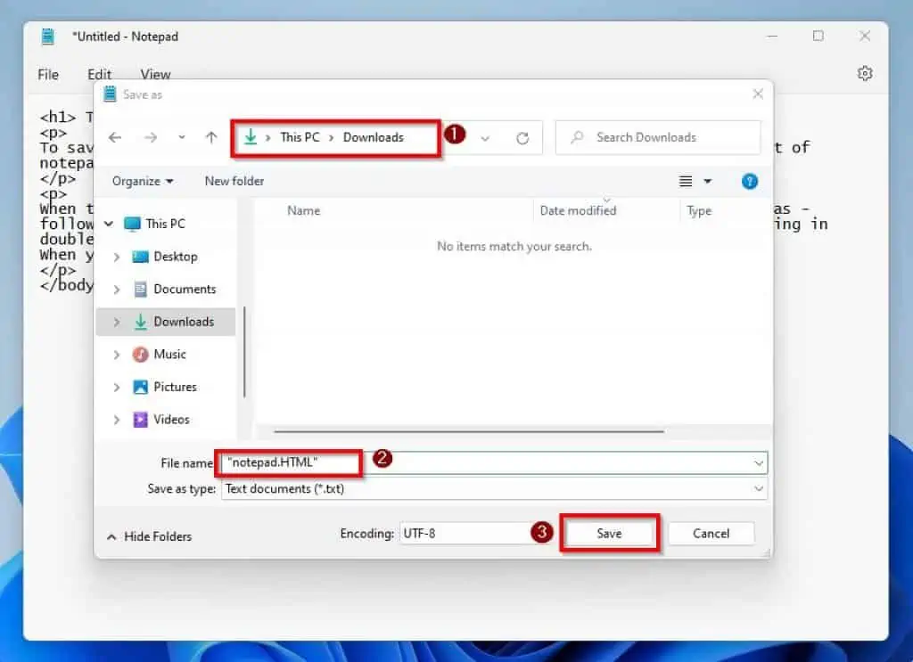The width and height of the screenshot is (913, 662).
Task: Expand the Documents folder node
Action: [117, 289]
